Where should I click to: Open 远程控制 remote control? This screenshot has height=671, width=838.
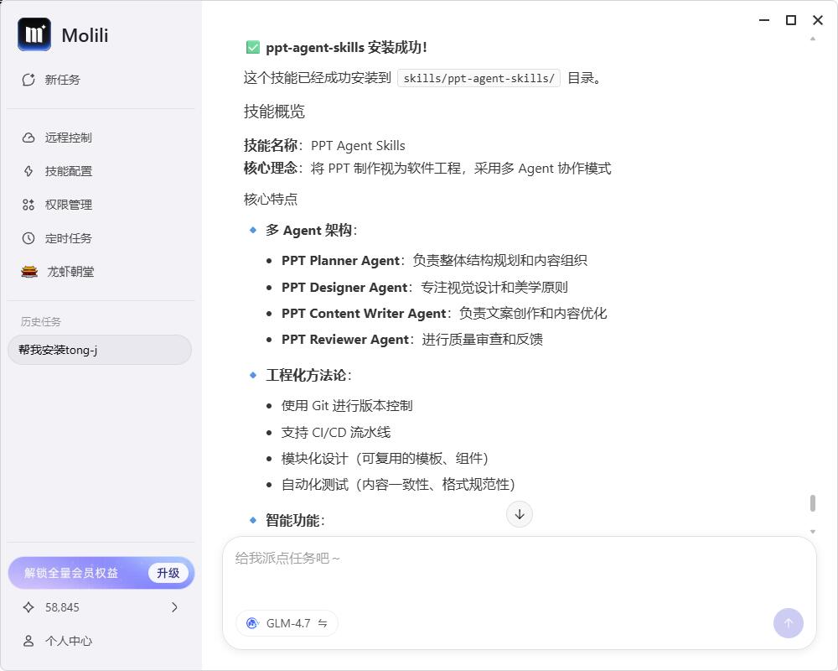pos(58,138)
